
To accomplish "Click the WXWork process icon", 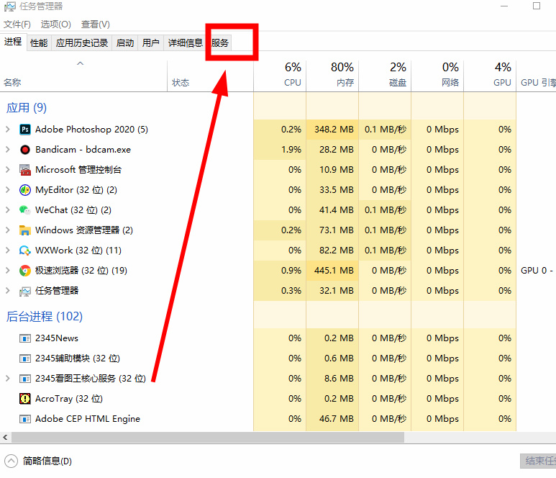I will click(24, 251).
